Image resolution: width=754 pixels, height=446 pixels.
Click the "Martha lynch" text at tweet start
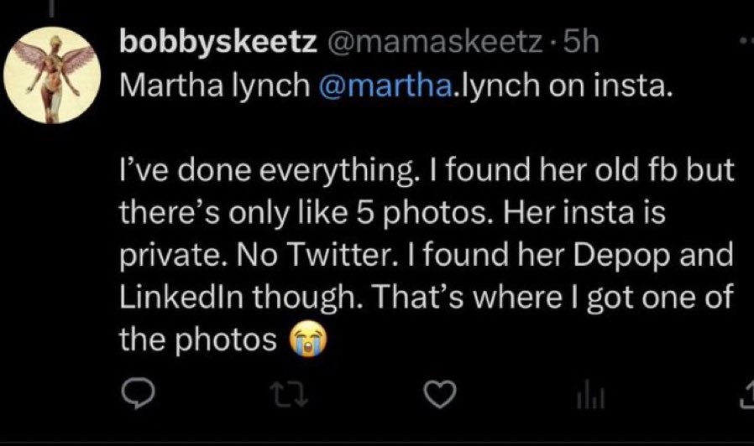click(214, 86)
